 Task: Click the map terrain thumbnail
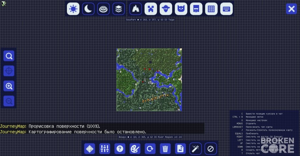149,80
